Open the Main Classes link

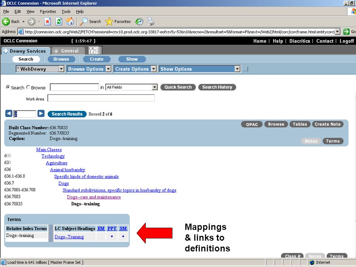tap(49, 149)
